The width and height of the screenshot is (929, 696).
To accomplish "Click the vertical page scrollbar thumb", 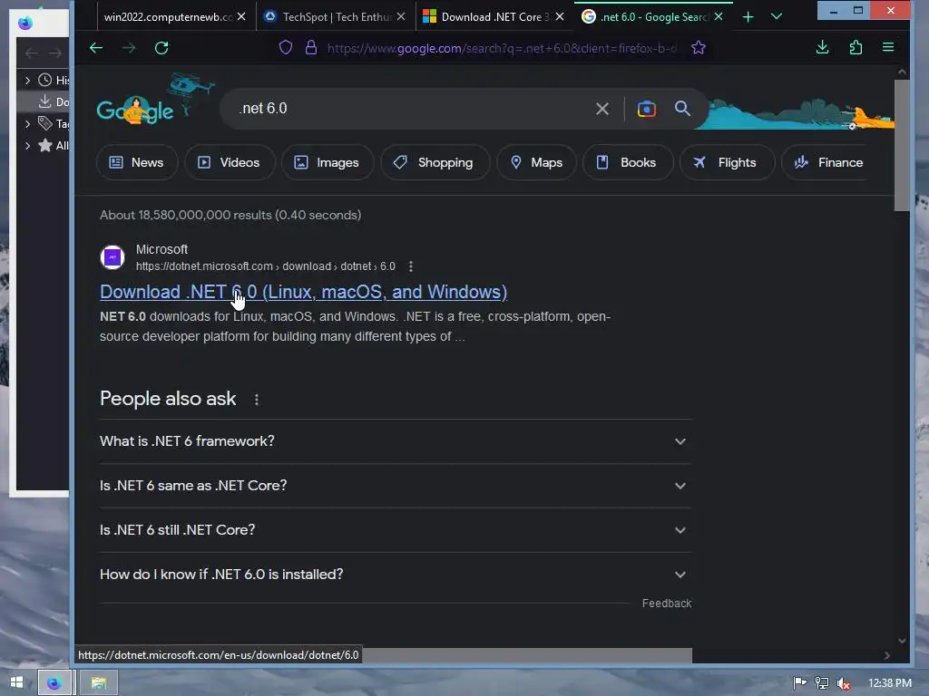I will (x=902, y=145).
